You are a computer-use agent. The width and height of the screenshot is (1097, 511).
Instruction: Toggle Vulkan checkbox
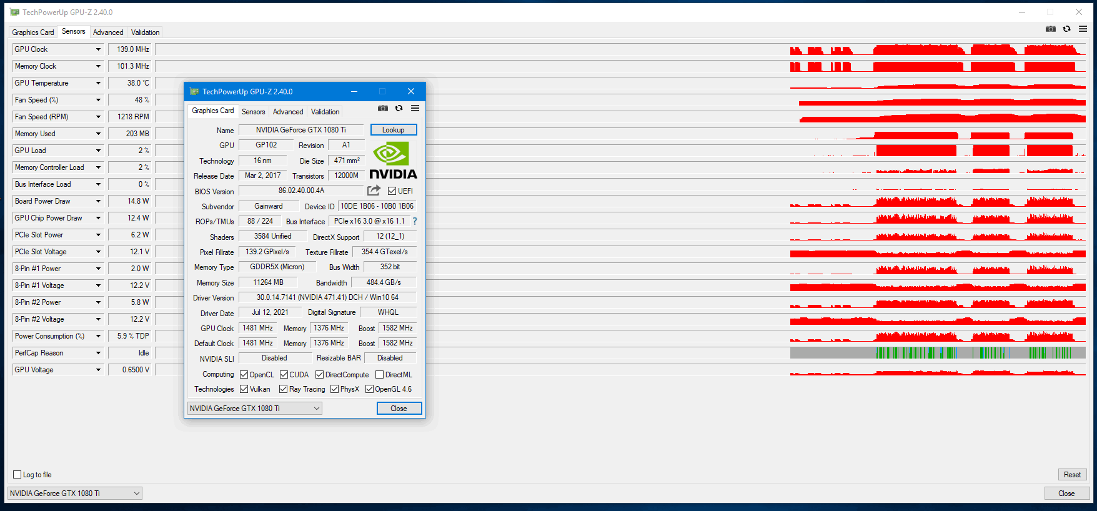tap(244, 389)
